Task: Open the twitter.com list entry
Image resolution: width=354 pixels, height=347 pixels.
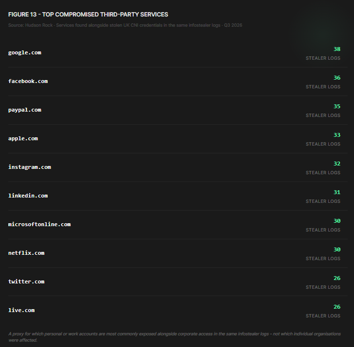Action: click(x=26, y=281)
